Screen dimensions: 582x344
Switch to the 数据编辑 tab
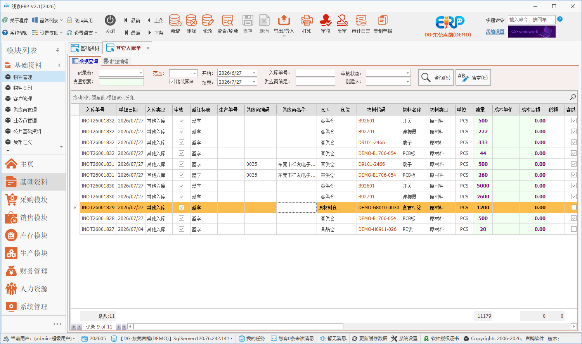tap(116, 61)
